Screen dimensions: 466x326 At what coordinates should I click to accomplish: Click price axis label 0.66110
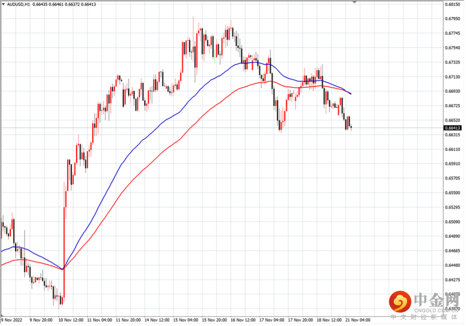452,149
